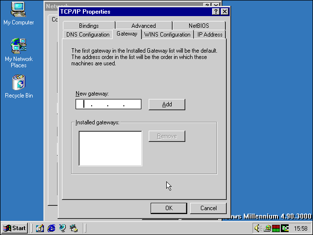Screen dimensions: 313x235
Task: Switch to the WINS Configuration tab
Action: pyautogui.click(x=167, y=35)
